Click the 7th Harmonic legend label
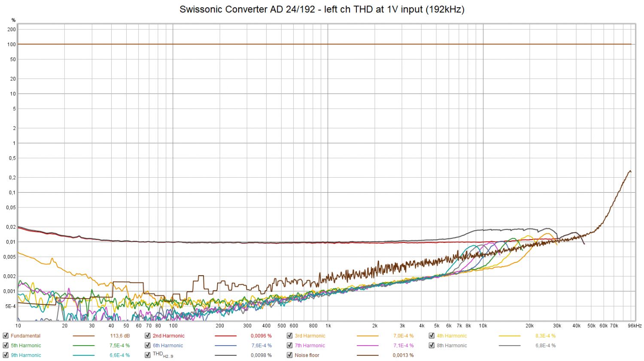 pyautogui.click(x=310, y=345)
